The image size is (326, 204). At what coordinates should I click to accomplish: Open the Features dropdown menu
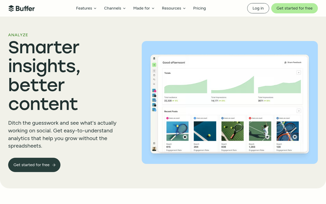(x=86, y=8)
